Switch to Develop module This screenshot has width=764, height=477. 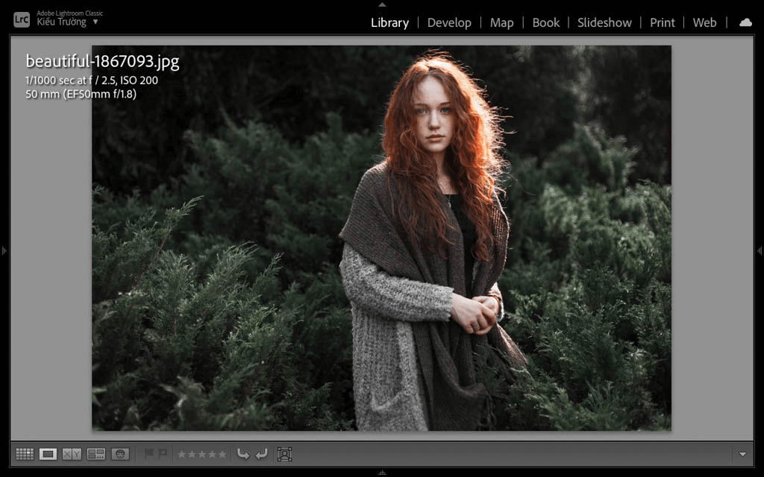coord(449,22)
